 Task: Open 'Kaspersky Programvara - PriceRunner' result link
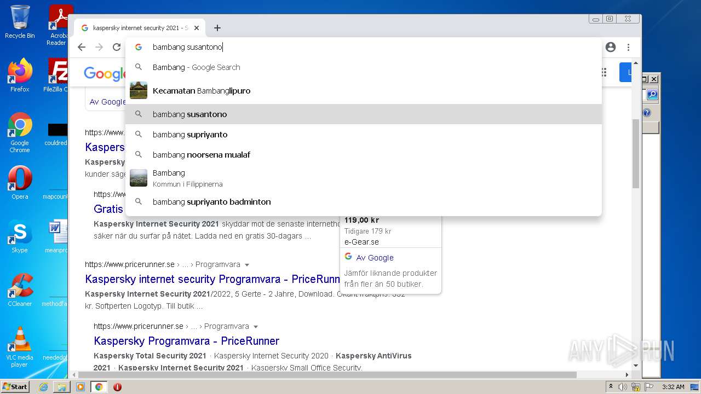pos(187,341)
